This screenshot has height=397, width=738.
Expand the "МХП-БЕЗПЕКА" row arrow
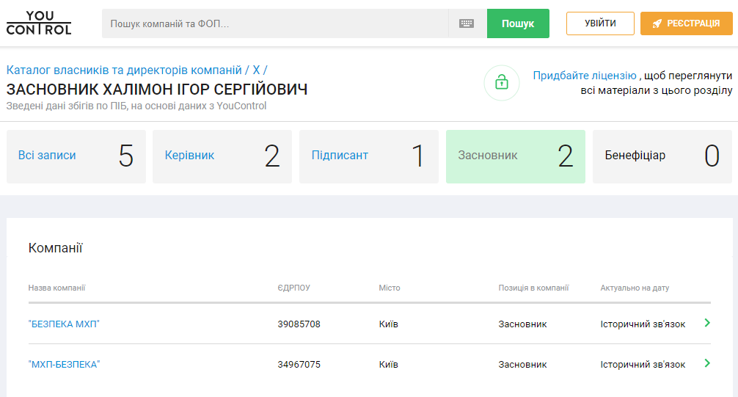point(707,363)
